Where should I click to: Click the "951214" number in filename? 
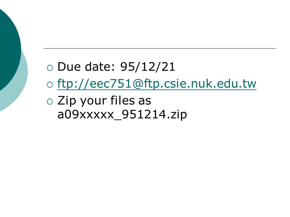144,115
